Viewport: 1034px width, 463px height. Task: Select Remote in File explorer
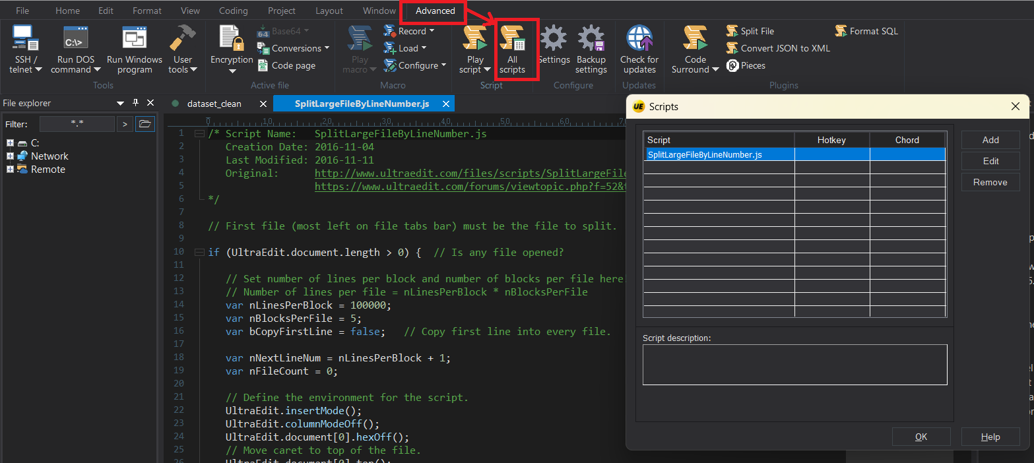tap(41, 170)
